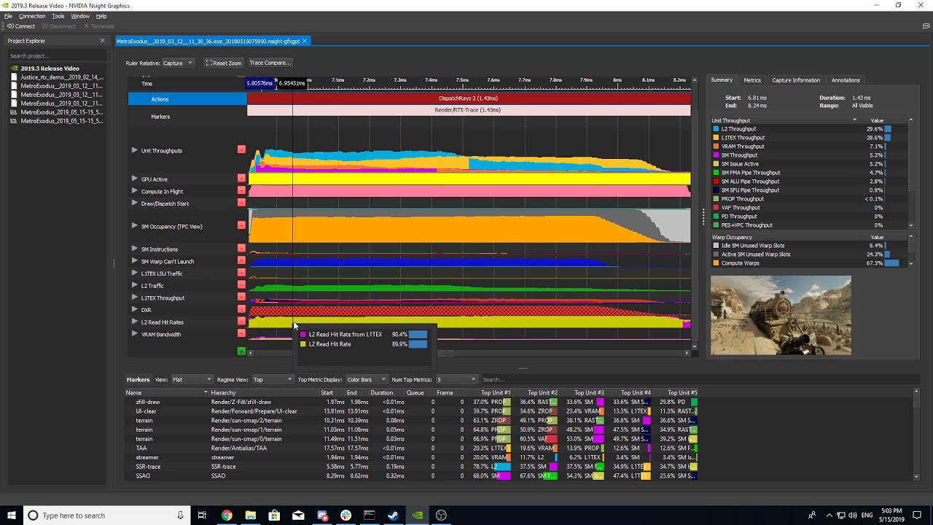Expand the Compute In Flight row
The height and width of the screenshot is (525, 933).
[x=134, y=191]
